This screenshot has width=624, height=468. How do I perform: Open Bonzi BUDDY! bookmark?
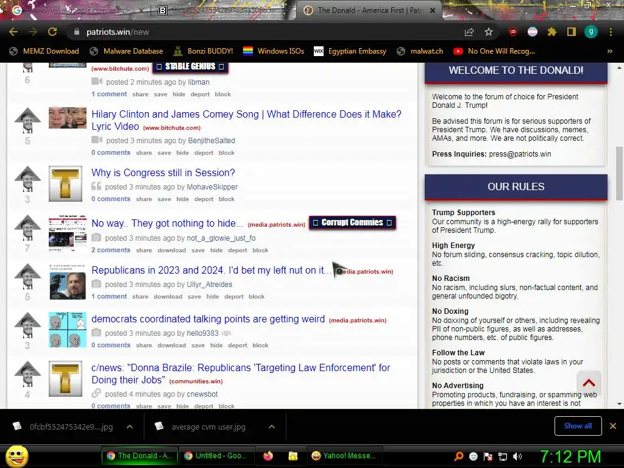click(x=204, y=51)
